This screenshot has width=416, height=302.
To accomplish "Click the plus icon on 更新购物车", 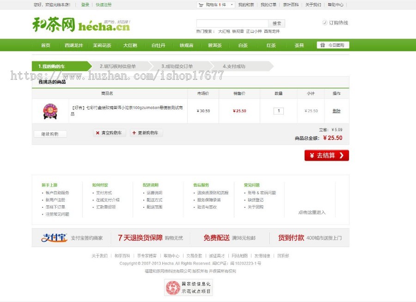I will click(x=134, y=133).
